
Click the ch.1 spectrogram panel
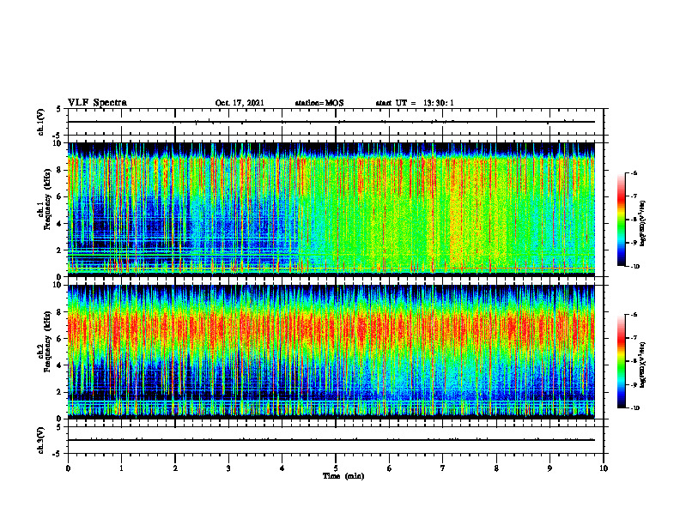(331, 209)
